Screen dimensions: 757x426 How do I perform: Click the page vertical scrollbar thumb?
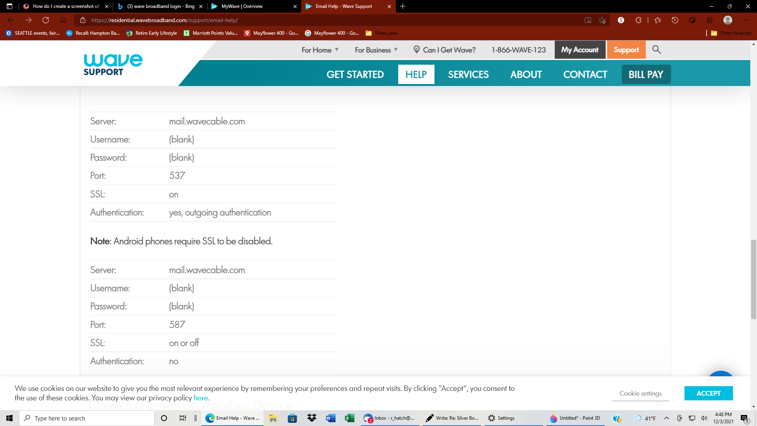point(753,279)
